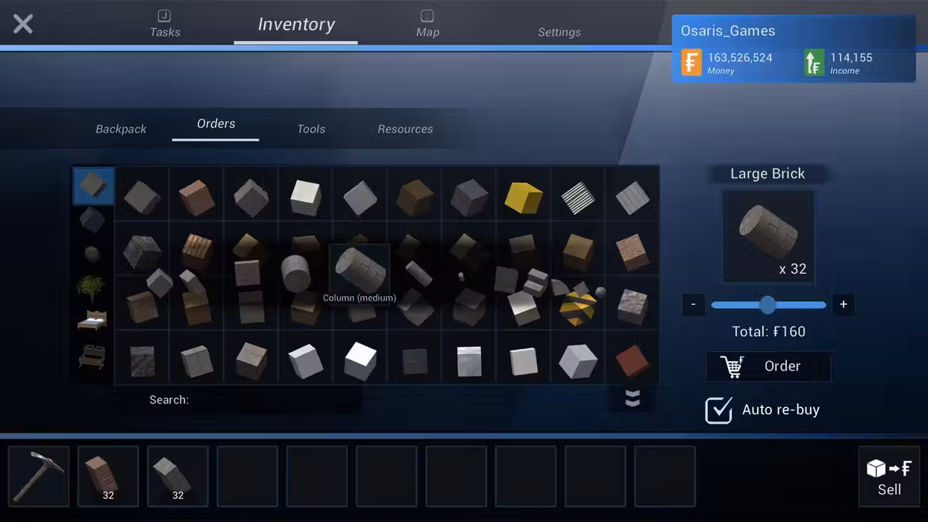The height and width of the screenshot is (522, 928).
Task: Decrease quantity with the minus button
Action: point(694,304)
